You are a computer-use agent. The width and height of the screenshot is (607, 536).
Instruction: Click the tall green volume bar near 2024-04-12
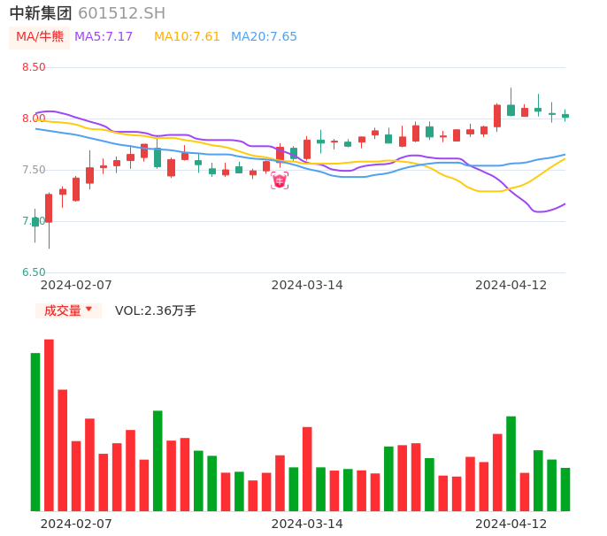pyautogui.click(x=511, y=463)
